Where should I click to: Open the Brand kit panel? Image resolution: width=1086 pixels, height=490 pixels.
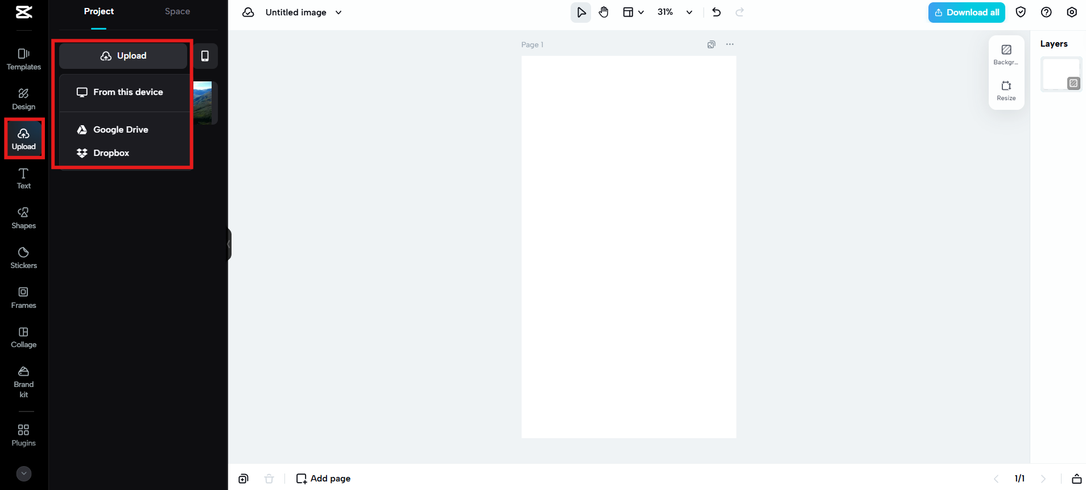24,382
